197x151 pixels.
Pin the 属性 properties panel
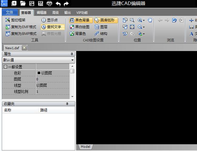click(x=72, y=54)
